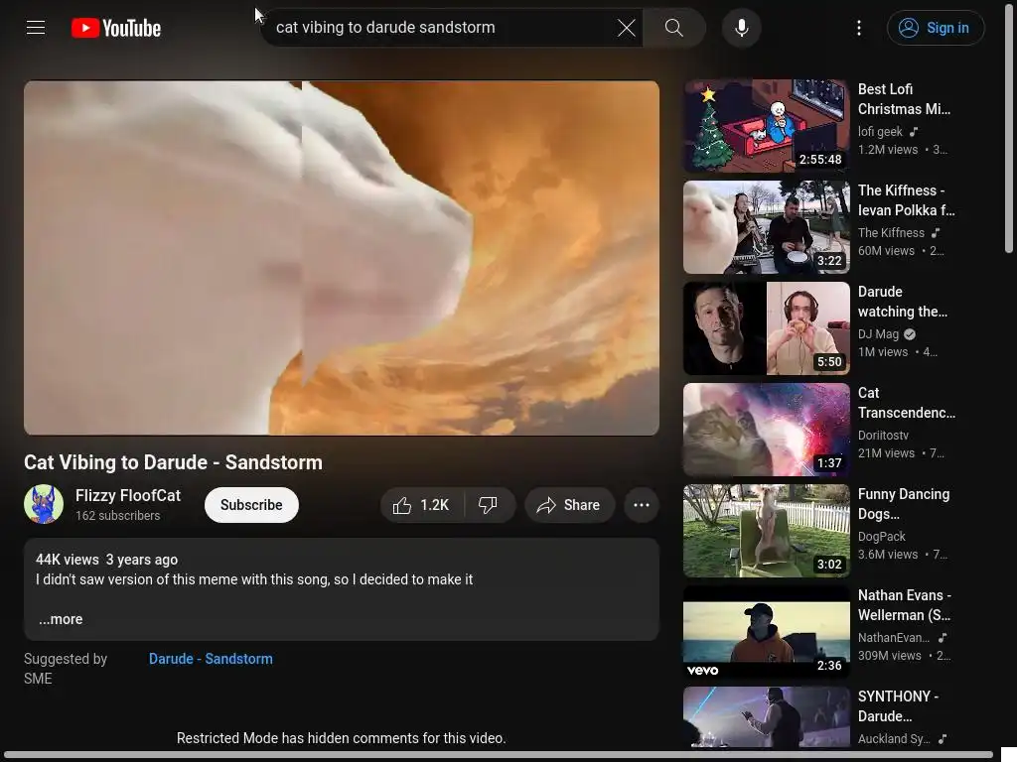Share this video

point(569,505)
